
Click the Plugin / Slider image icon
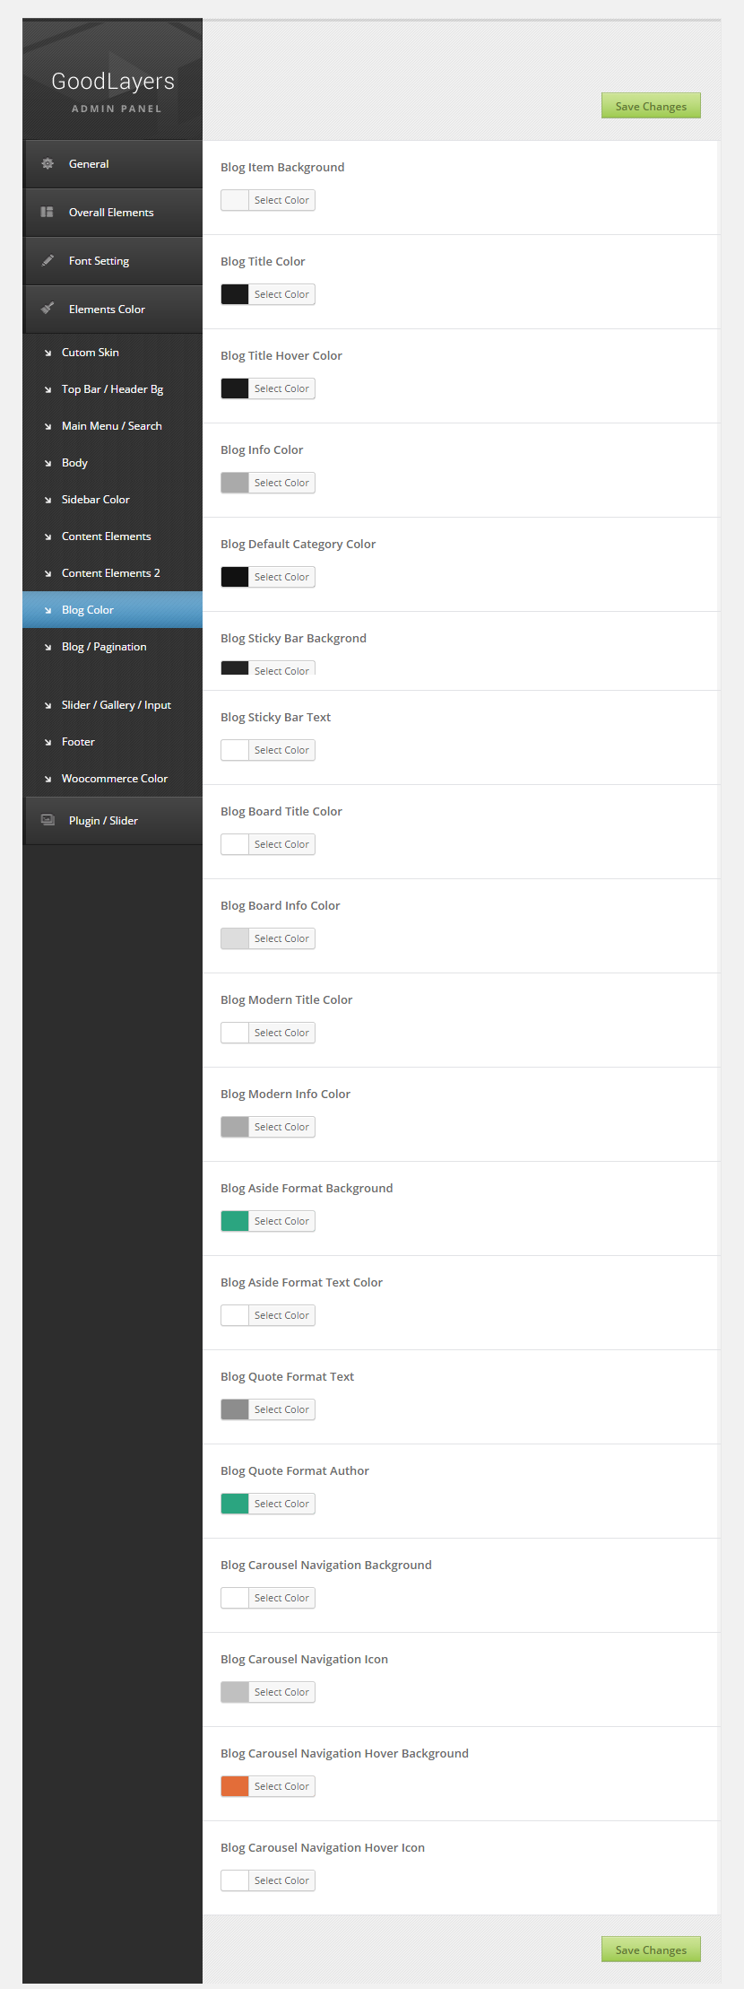pyautogui.click(x=48, y=820)
